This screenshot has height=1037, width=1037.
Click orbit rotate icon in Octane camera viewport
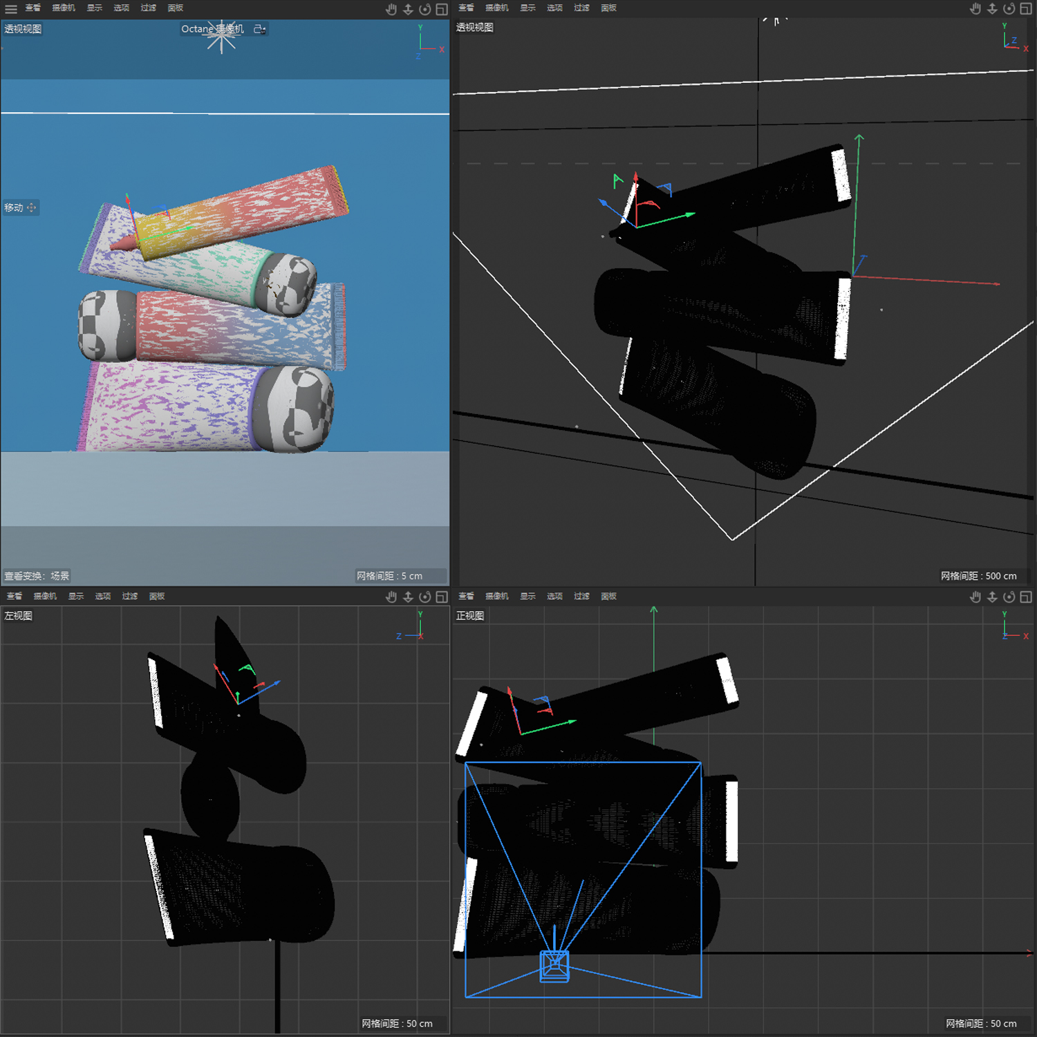[424, 9]
